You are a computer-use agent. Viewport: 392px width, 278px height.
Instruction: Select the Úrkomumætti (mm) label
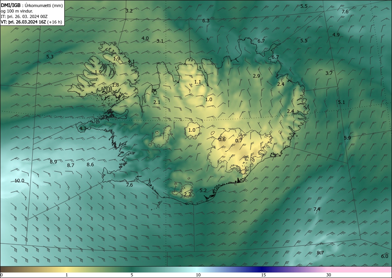[44, 5]
